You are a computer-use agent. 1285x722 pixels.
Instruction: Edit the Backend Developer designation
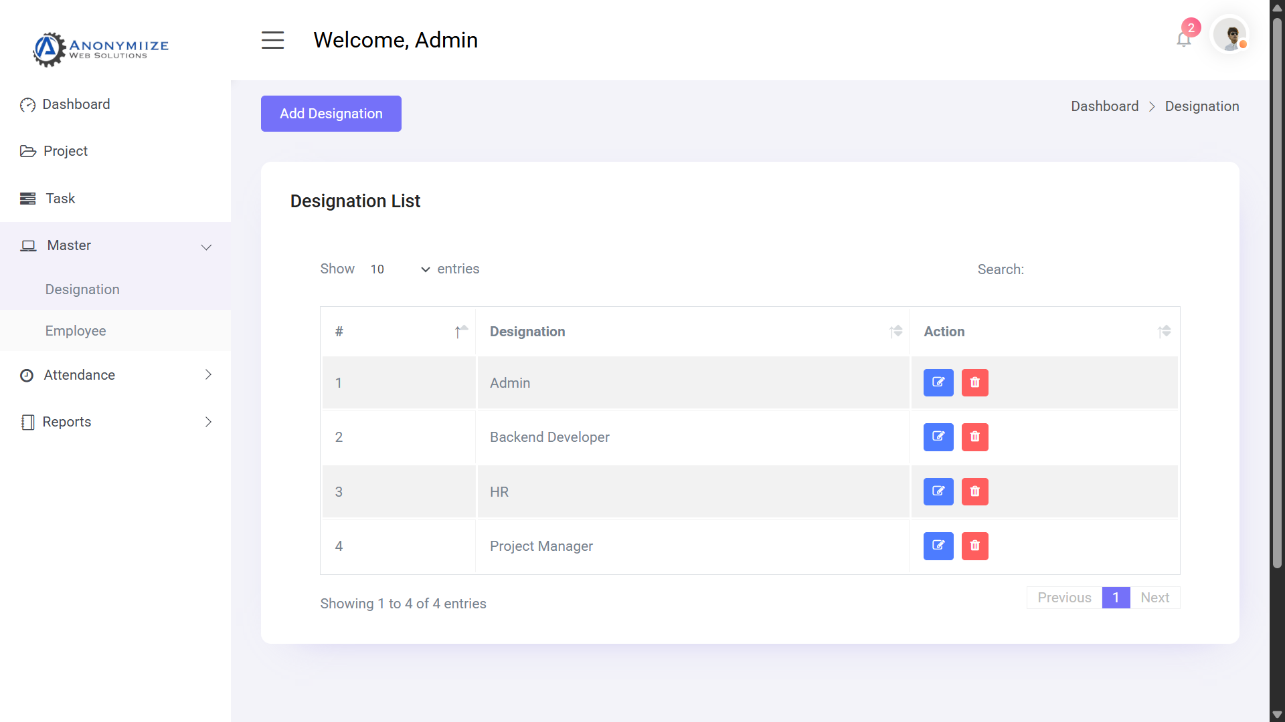(x=938, y=437)
